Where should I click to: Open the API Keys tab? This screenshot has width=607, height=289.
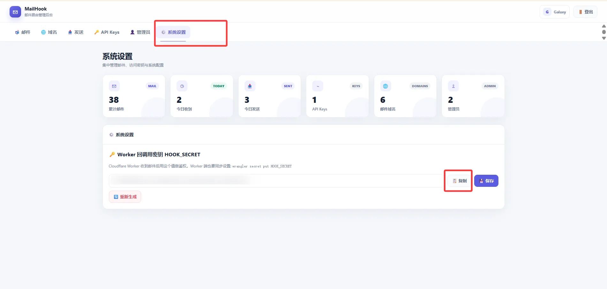tap(107, 32)
